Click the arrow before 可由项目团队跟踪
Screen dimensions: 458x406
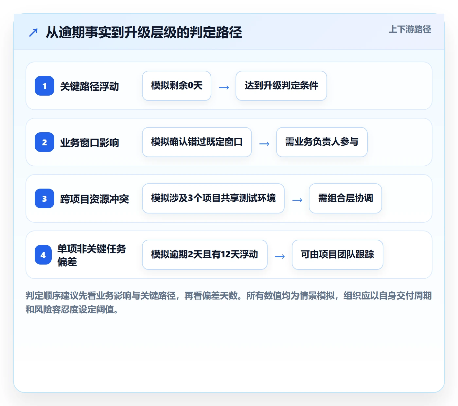[x=280, y=256]
